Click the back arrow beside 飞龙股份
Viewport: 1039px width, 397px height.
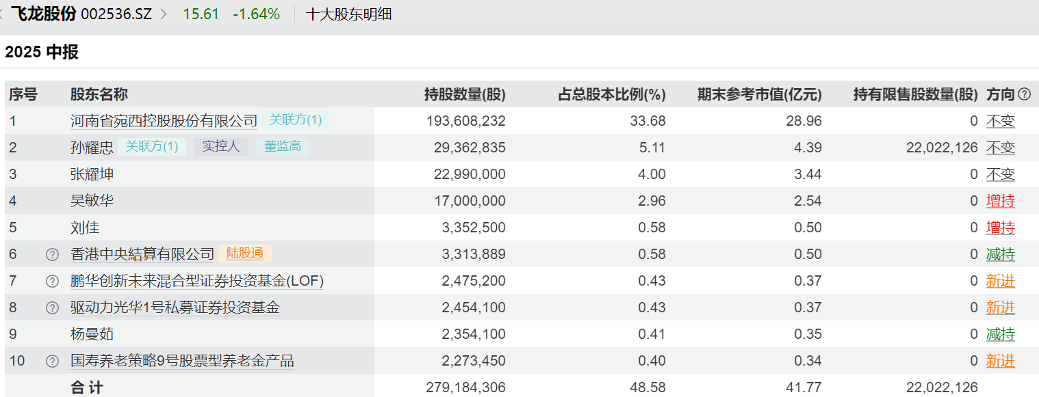tap(5, 13)
